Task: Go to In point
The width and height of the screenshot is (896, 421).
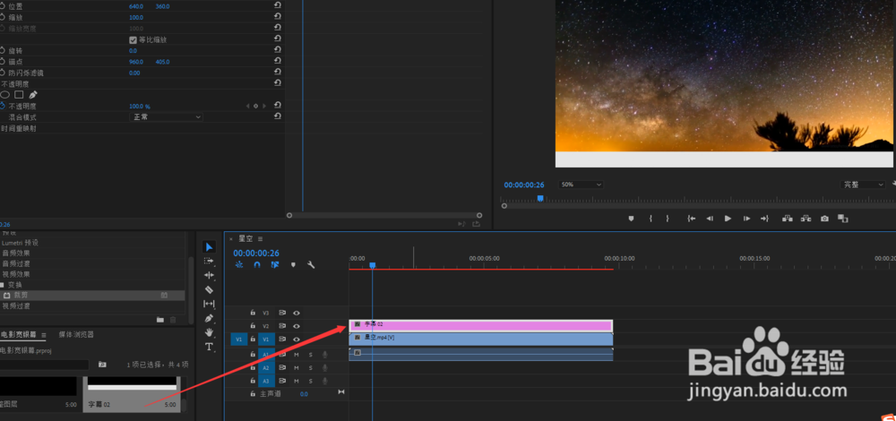Action: [692, 219]
